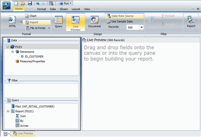Minimize the ribbon with the caret icon
201x137 pixels.
[193, 9]
